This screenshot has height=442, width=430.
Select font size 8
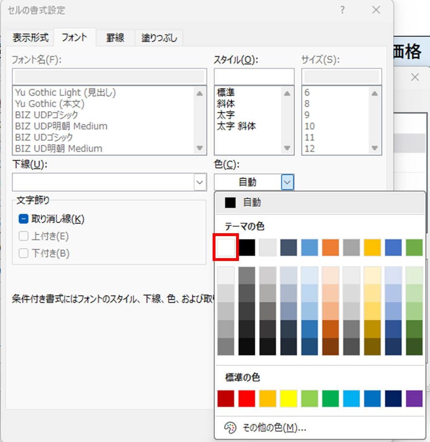coord(307,104)
